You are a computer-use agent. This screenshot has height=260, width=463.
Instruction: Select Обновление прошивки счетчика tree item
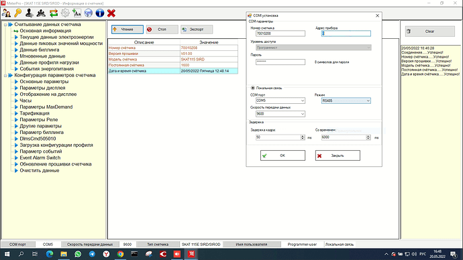tap(56, 164)
